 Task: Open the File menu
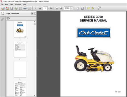tap(2, 4)
